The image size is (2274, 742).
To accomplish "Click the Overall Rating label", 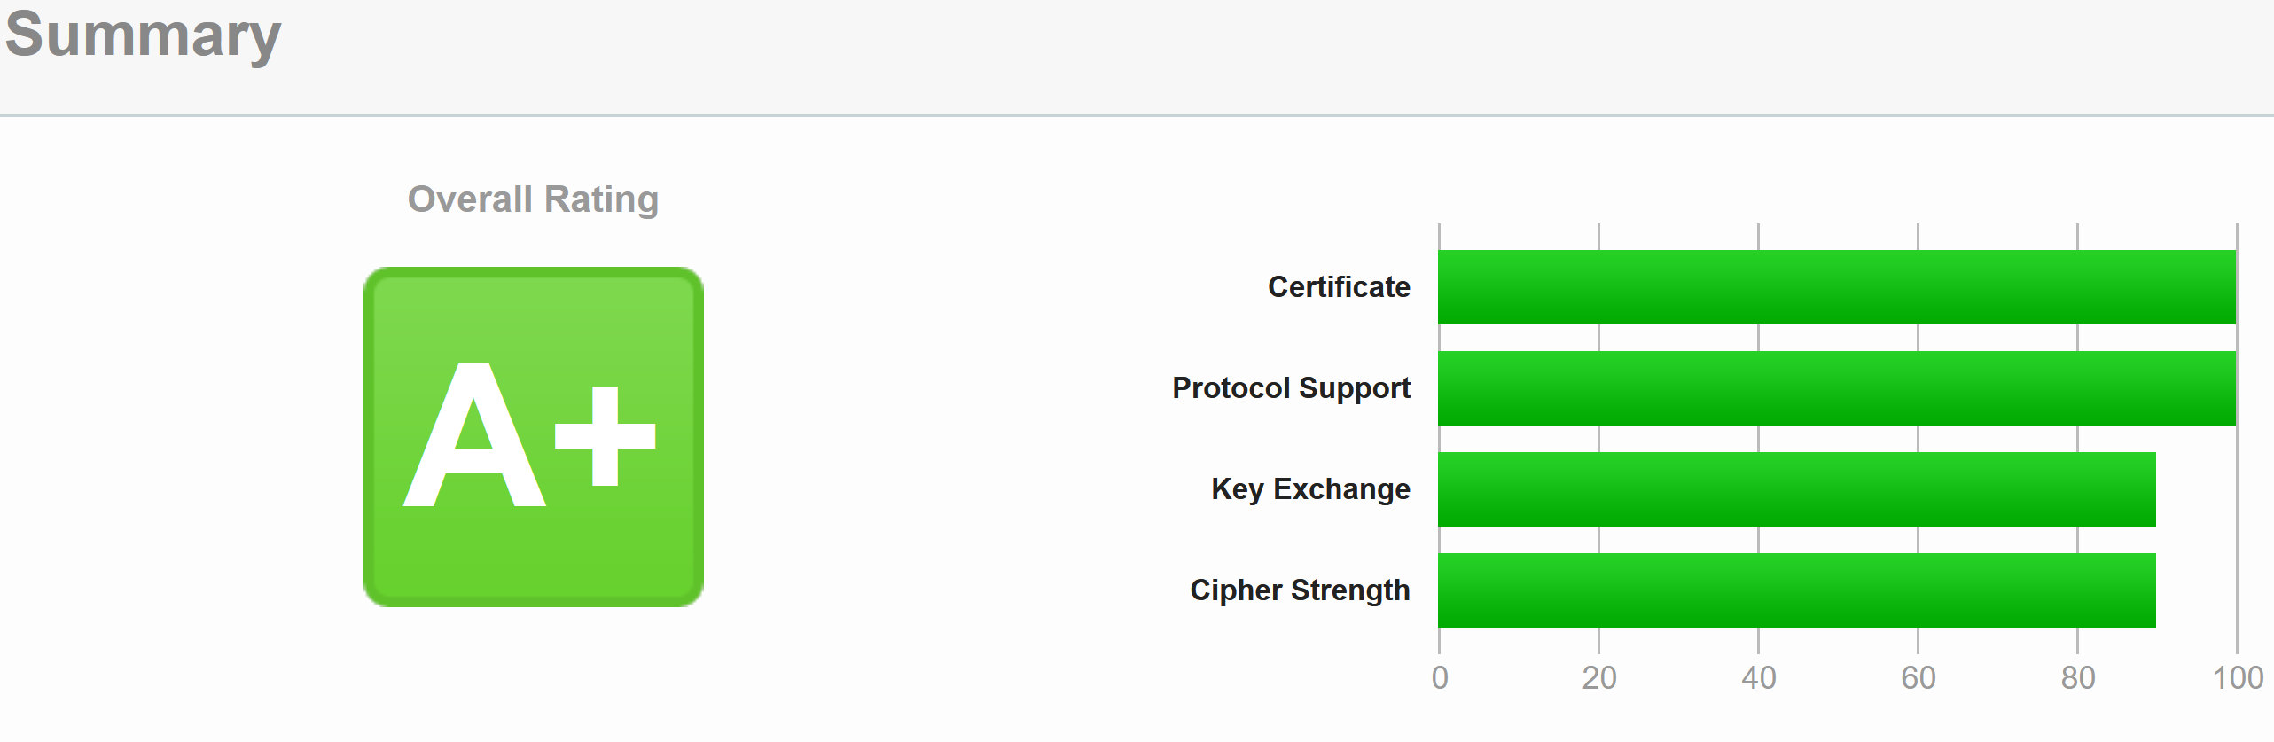I will (x=533, y=199).
